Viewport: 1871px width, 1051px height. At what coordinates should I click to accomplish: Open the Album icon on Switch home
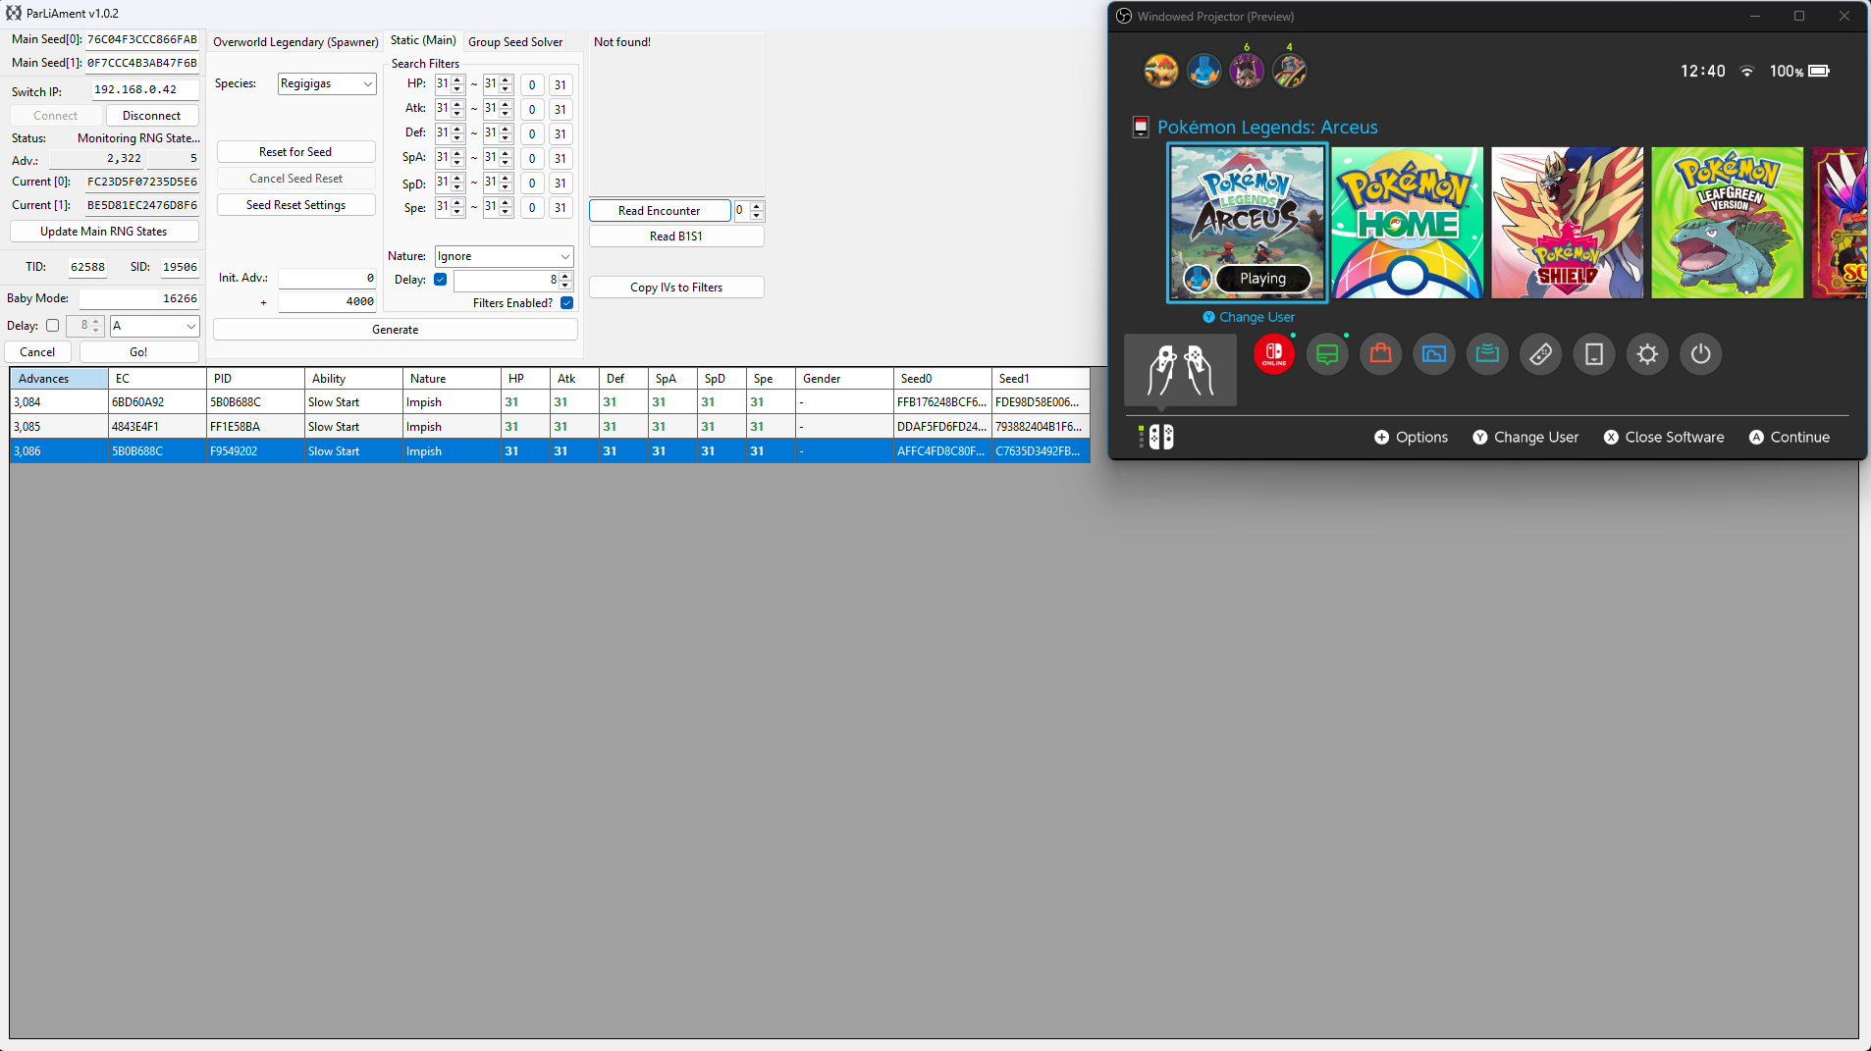coord(1434,354)
